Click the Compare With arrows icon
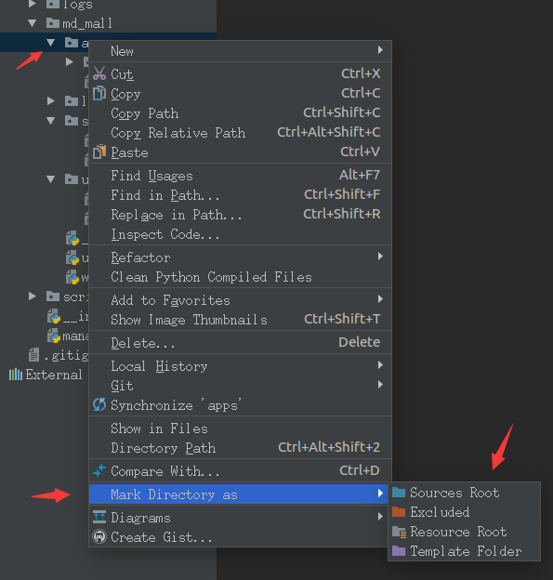Screen dimensions: 553x580 pos(99,470)
